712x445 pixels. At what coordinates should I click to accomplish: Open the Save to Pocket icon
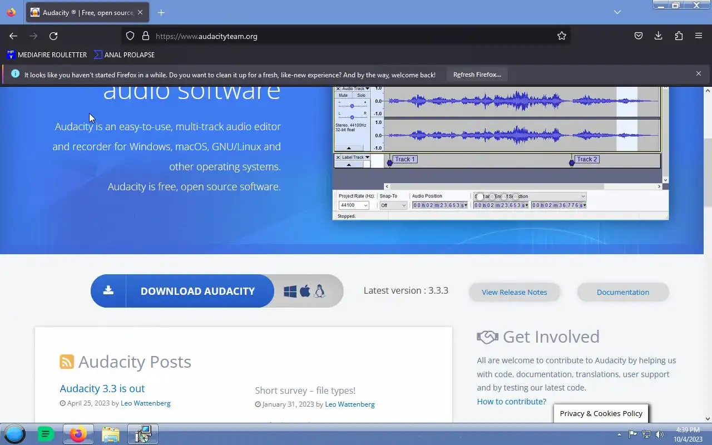[639, 36]
